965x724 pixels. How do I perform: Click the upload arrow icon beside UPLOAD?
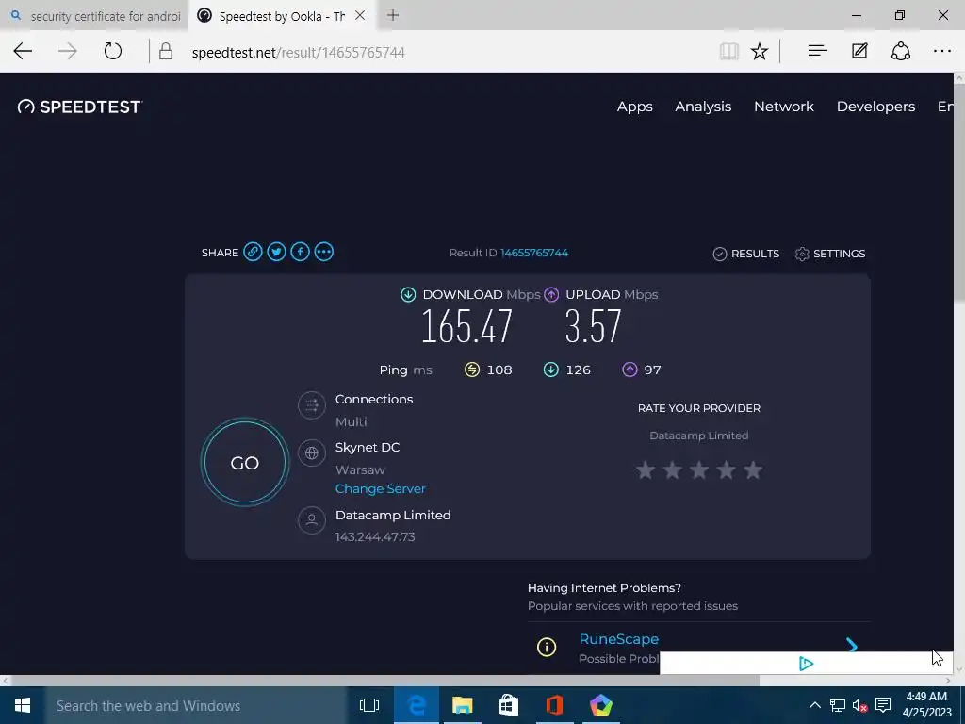coord(551,294)
